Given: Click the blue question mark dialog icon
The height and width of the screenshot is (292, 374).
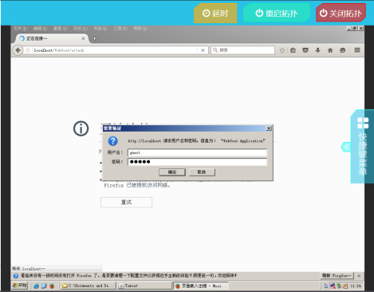Looking at the screenshot, I should pos(112,141).
